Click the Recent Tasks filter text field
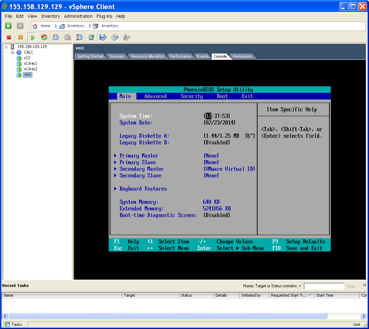The width and height of the screenshot is (369, 329). [324, 286]
